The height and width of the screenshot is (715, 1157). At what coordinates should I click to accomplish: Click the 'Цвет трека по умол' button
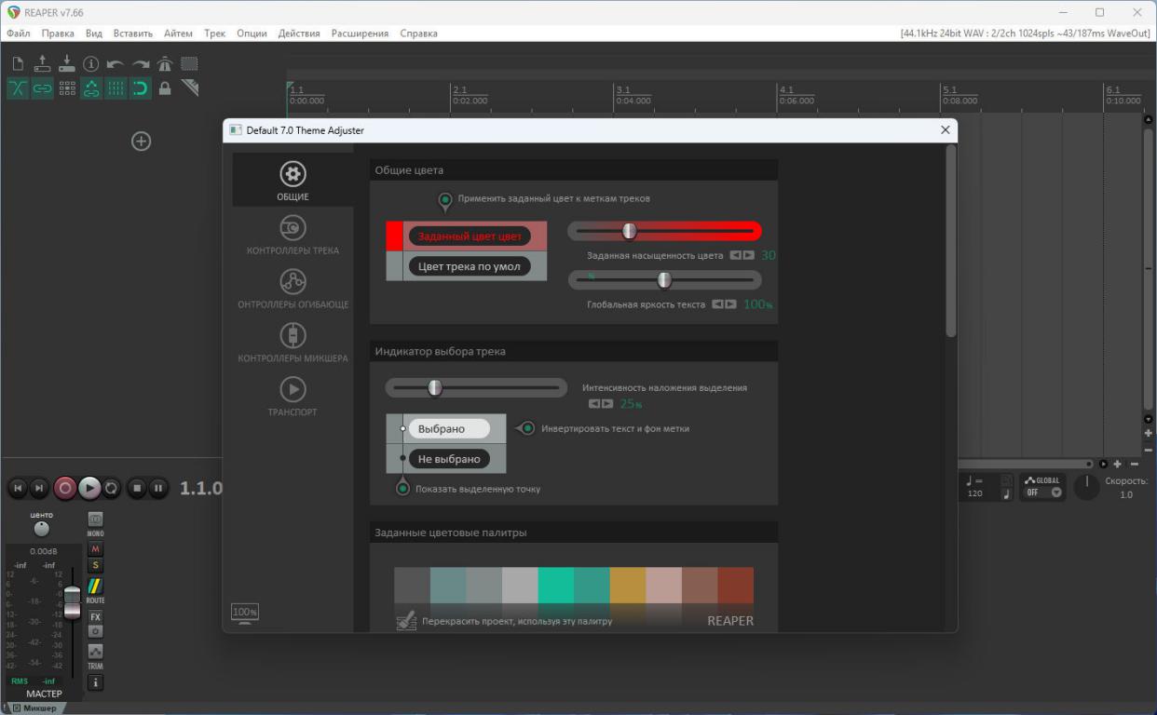coord(469,266)
